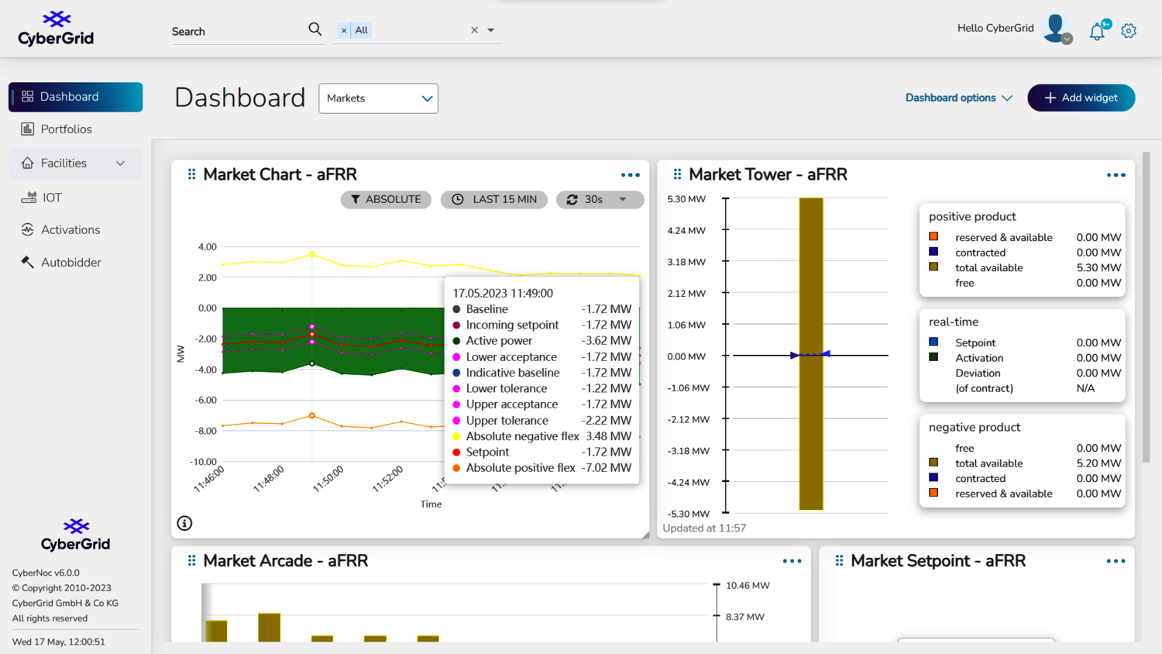Click the info icon below Market Chart

184,523
